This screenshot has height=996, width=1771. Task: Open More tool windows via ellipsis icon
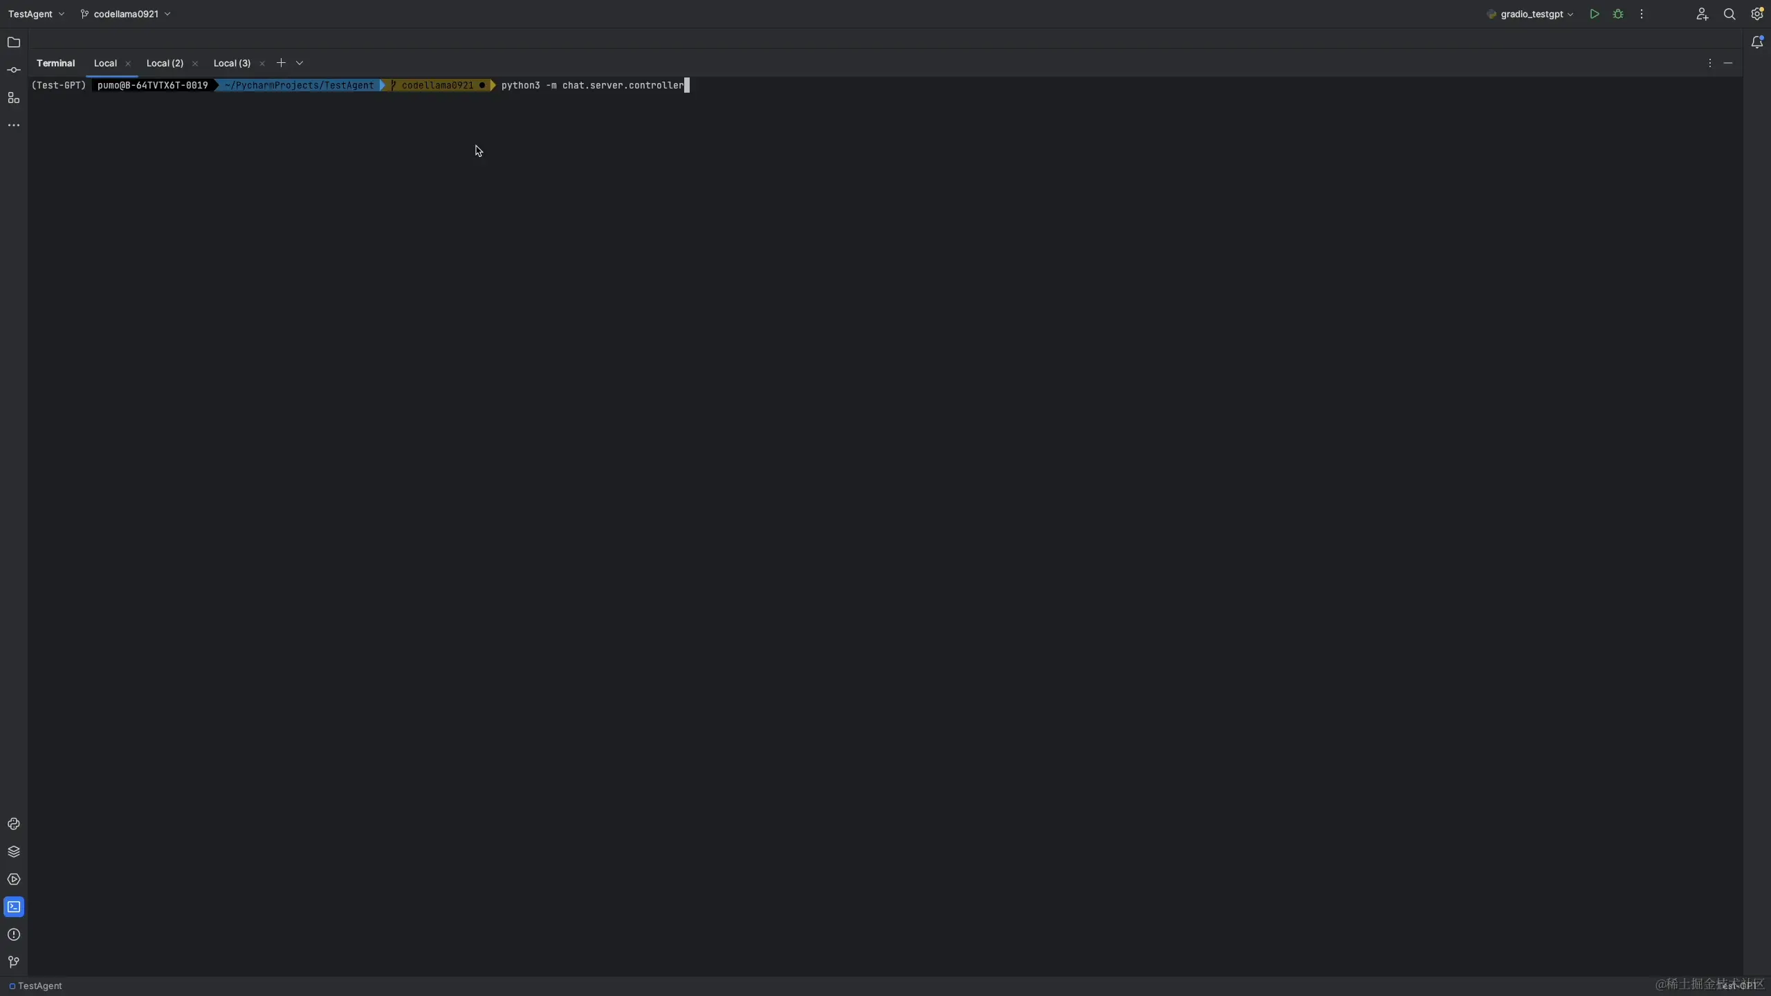pos(14,124)
